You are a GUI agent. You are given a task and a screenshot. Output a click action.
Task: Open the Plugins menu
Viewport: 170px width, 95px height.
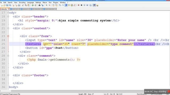click(x=56, y=2)
